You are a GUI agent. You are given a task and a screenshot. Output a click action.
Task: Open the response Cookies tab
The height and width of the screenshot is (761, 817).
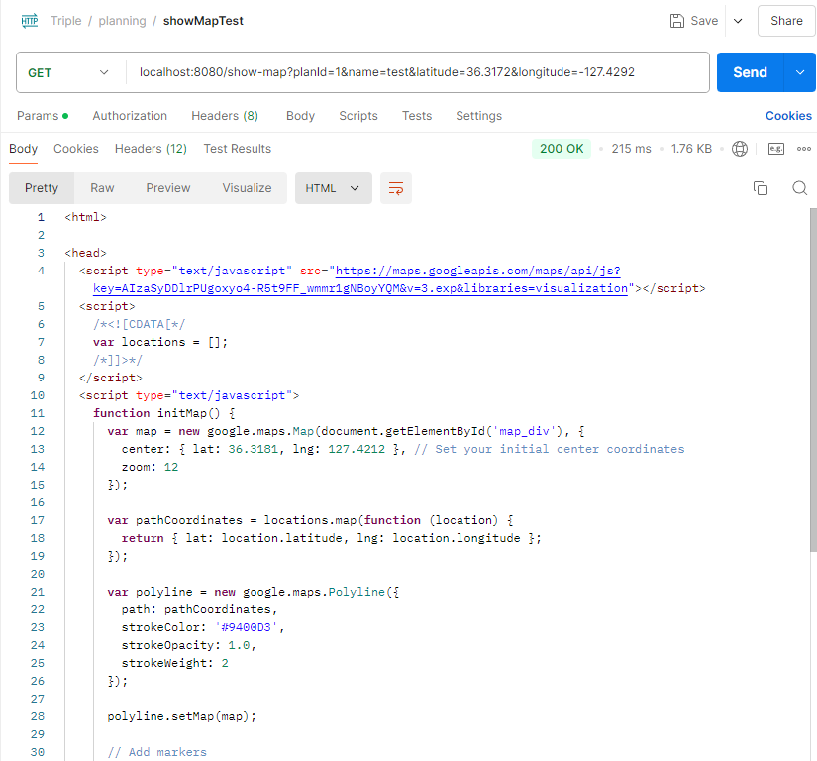pos(76,149)
